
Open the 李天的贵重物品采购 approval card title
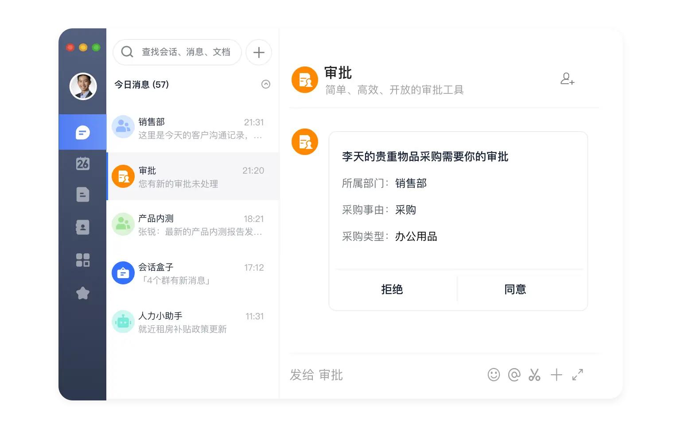[425, 156]
